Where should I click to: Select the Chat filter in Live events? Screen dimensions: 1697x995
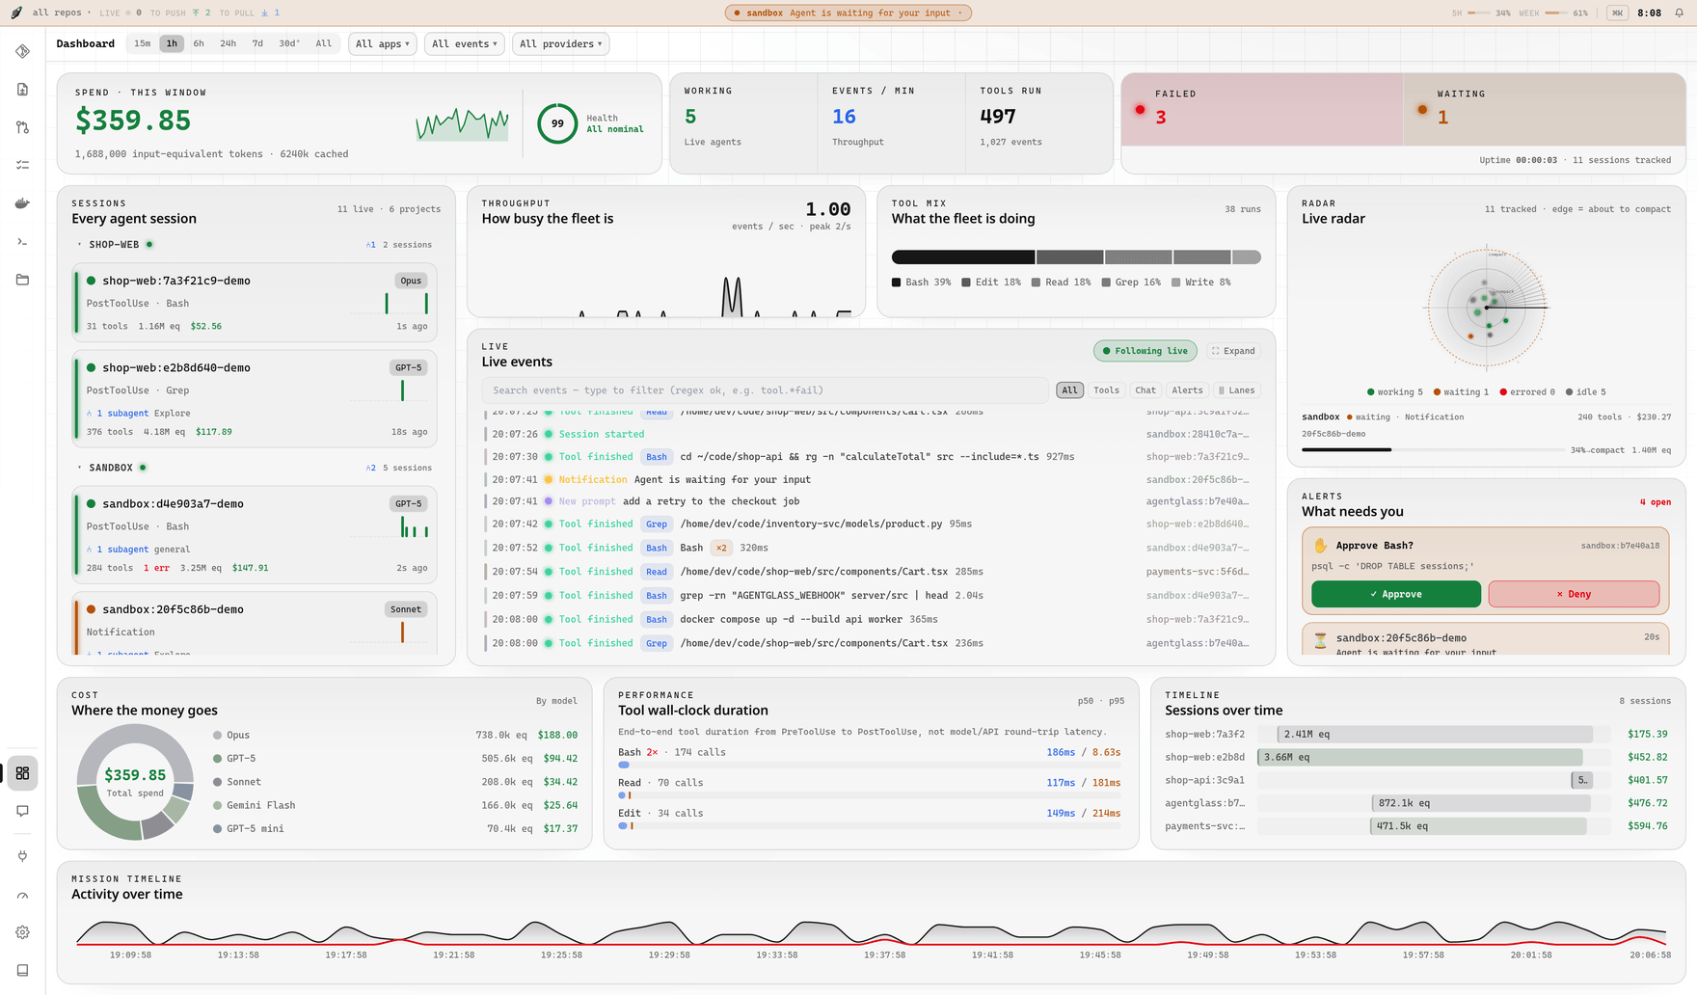click(1145, 390)
